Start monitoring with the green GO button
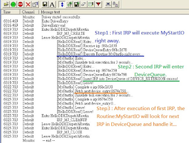This screenshot has width=189, height=143. click(13, 4)
